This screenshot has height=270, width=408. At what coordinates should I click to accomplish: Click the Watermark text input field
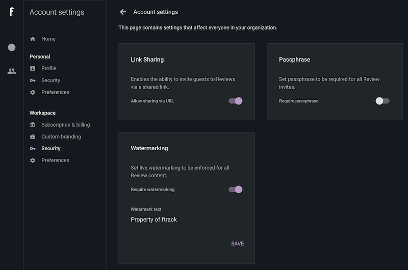[187, 220]
